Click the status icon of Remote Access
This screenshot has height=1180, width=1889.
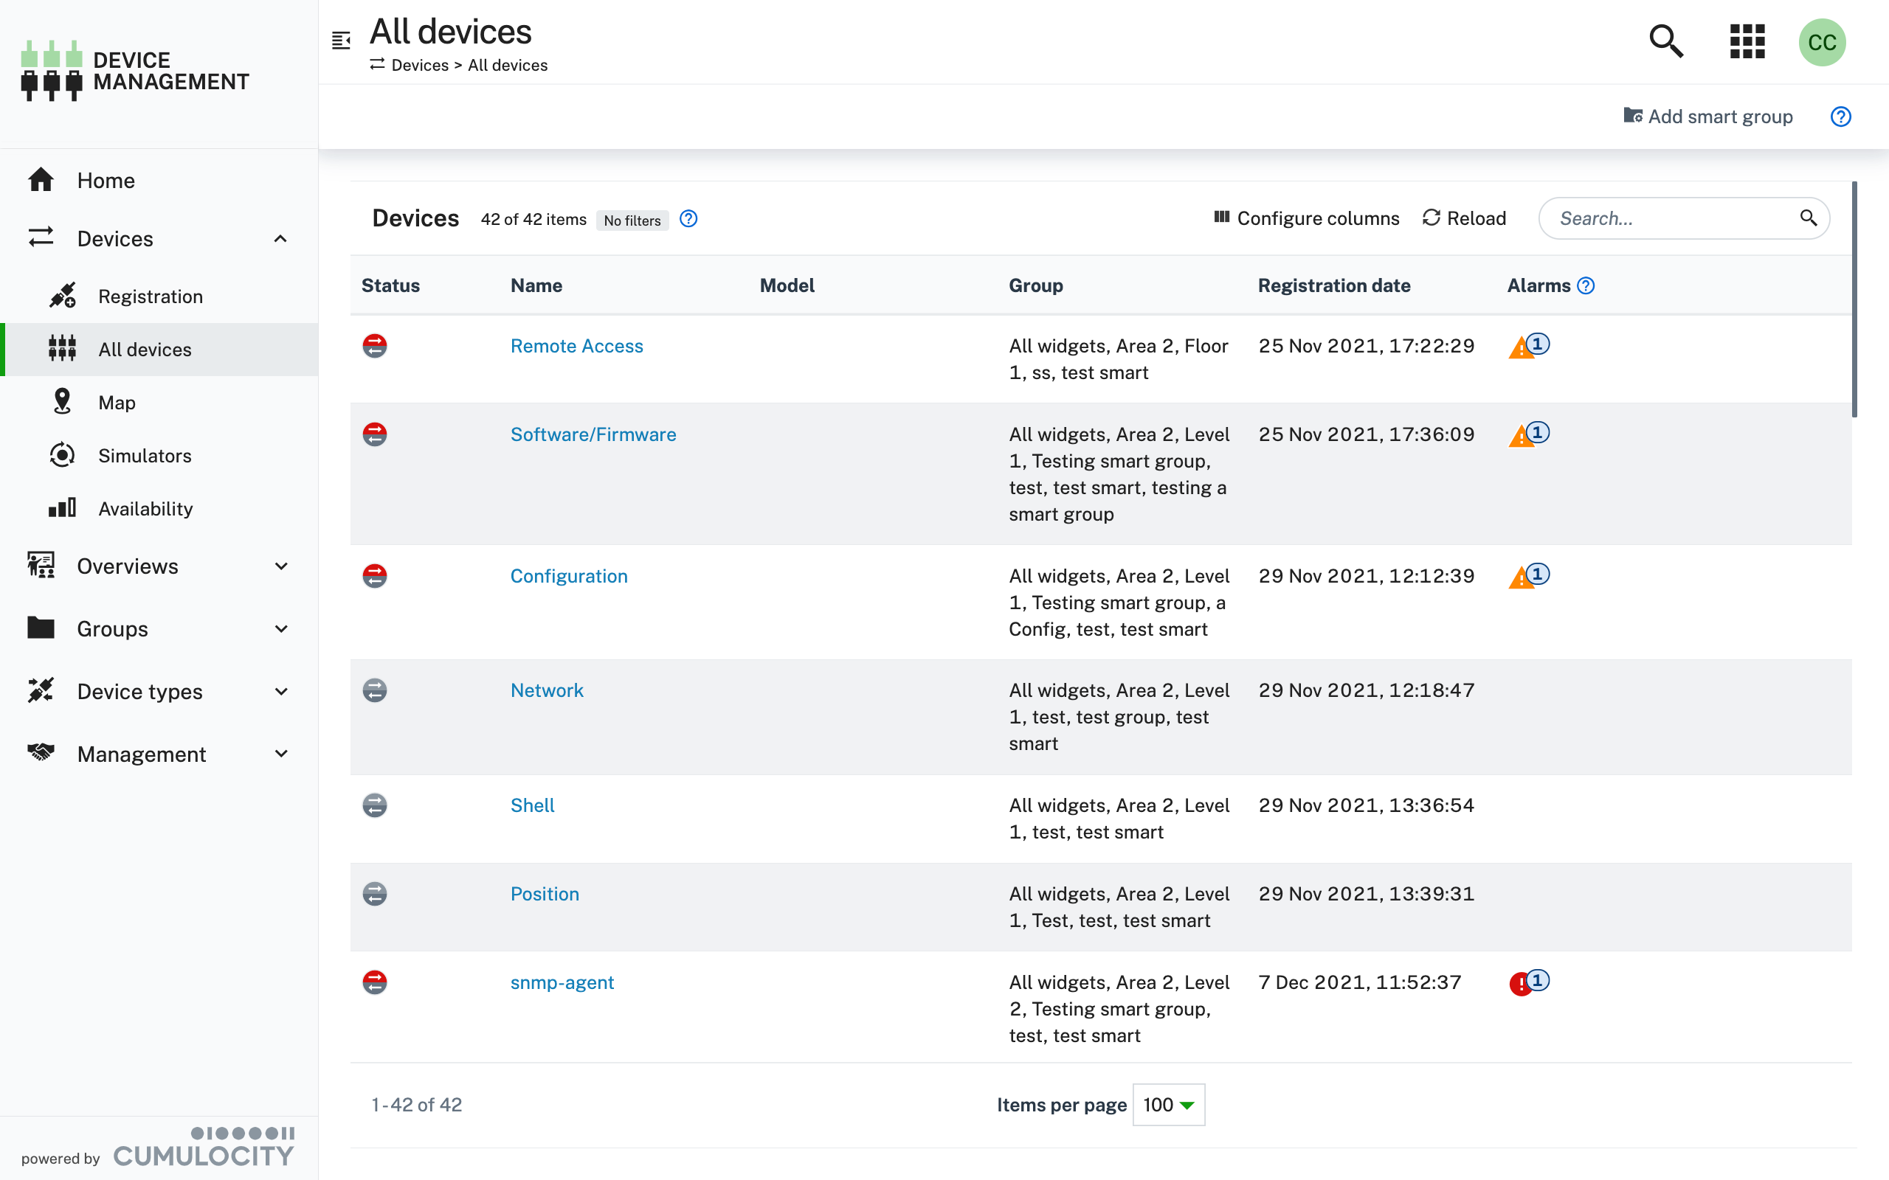pyautogui.click(x=375, y=346)
